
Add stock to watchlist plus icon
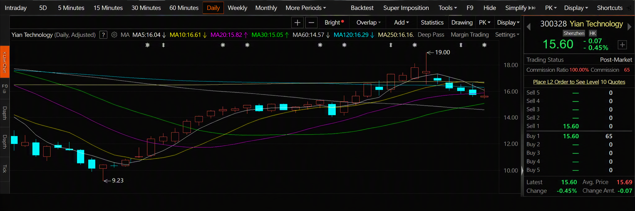pos(622,45)
